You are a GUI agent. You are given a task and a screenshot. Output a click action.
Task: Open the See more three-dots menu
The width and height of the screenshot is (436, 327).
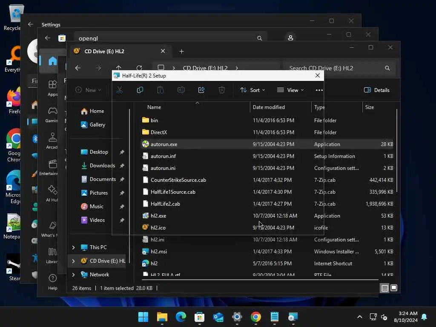pos(319,90)
